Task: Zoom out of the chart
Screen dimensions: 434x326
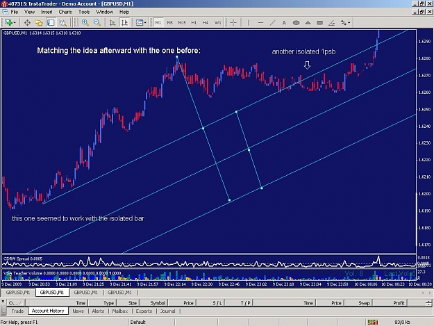Action: coord(97,23)
